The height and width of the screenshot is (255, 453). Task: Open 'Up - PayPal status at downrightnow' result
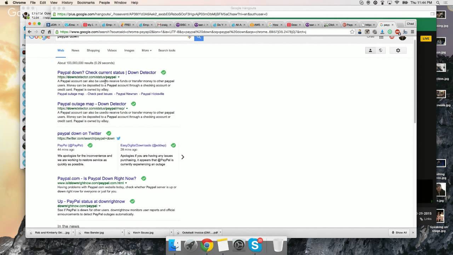(91, 201)
